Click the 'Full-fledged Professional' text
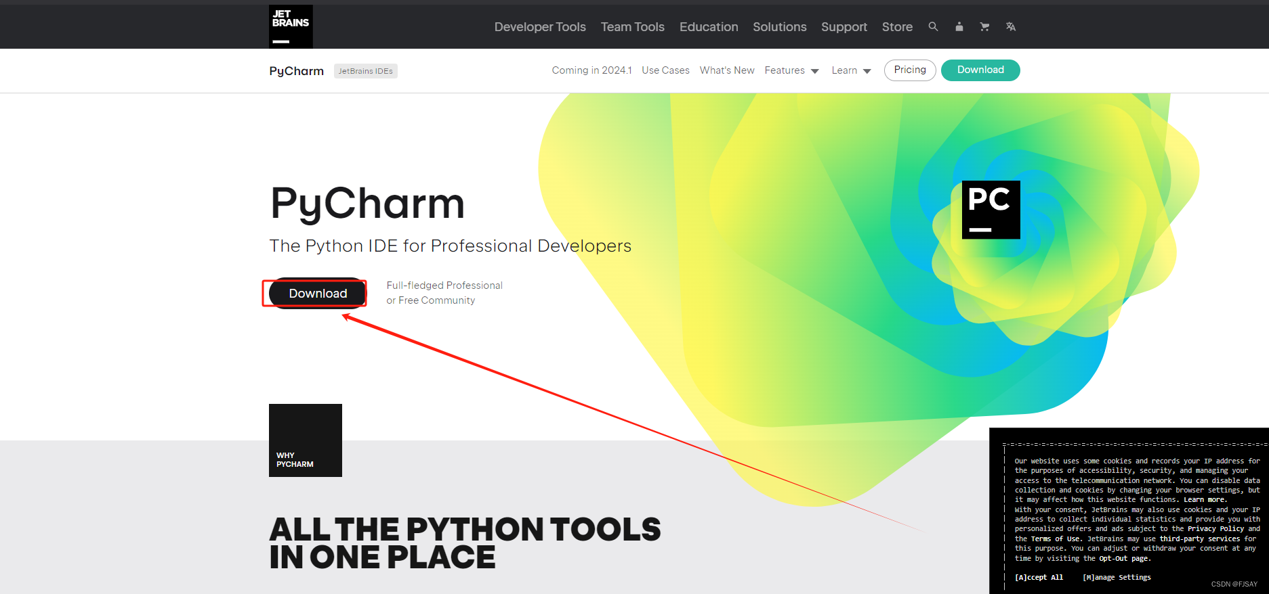 tap(444, 285)
